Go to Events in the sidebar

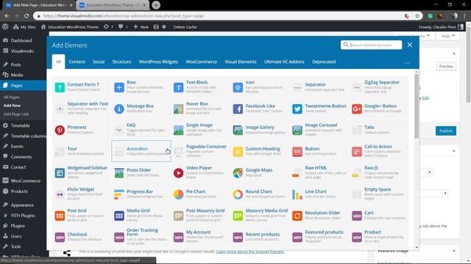pyautogui.click(x=17, y=147)
